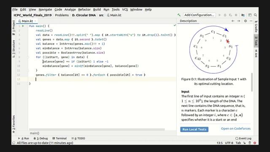Go back with the Description left arrow
Viewport: 270px width, 152px height.
tap(233, 21)
